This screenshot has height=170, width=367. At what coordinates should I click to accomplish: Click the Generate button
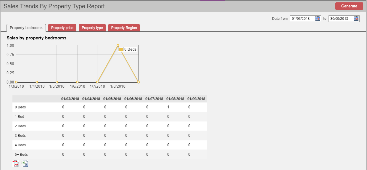click(x=349, y=6)
